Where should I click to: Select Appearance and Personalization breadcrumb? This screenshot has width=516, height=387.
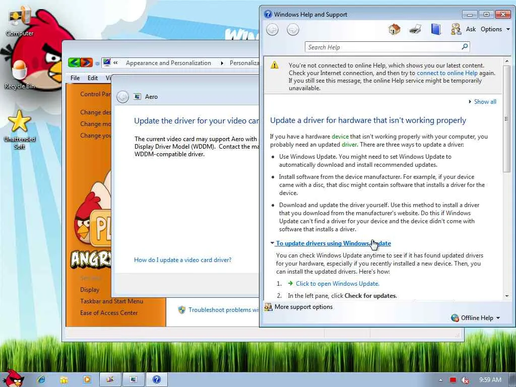click(168, 63)
